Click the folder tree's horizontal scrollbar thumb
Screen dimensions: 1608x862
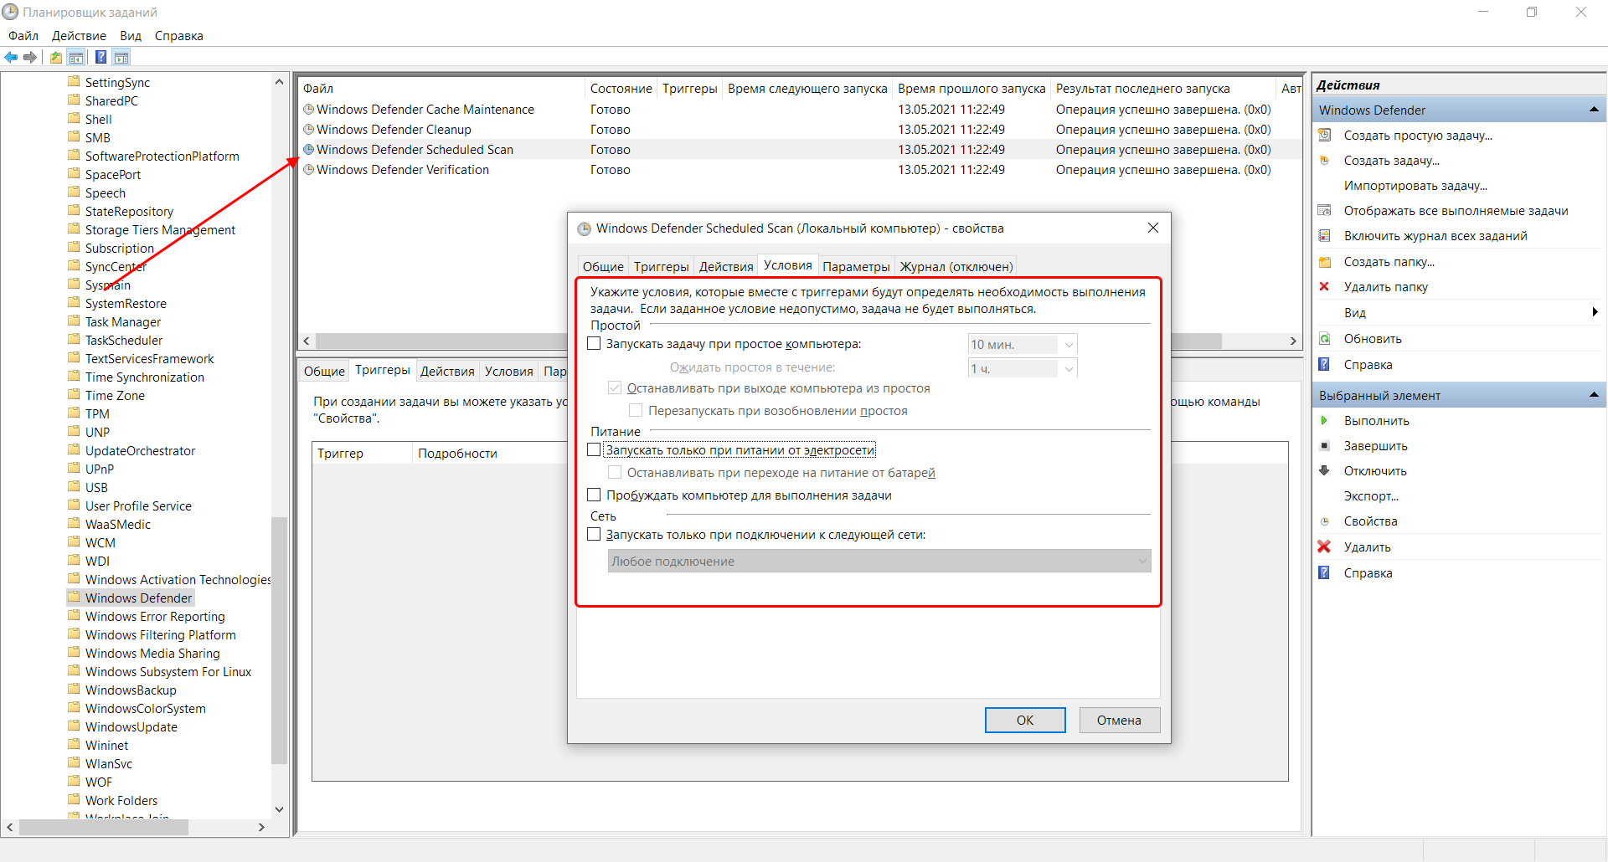(104, 827)
